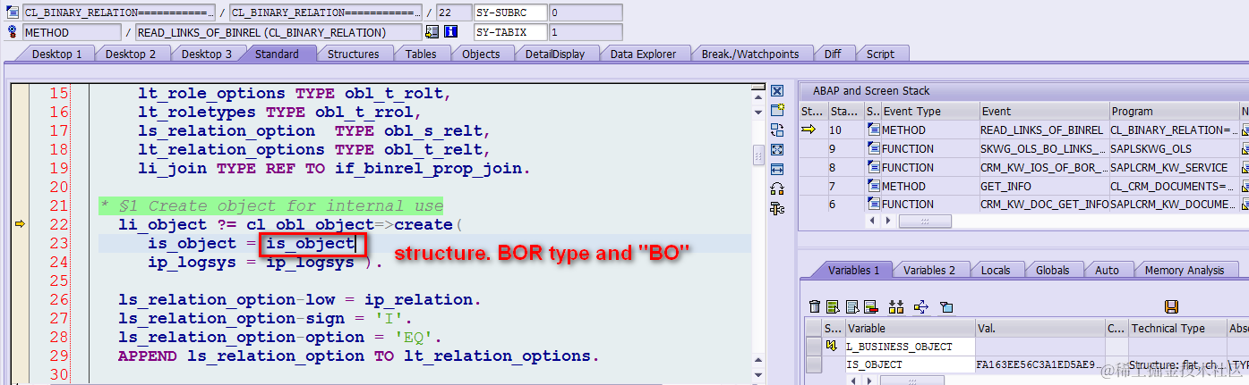Click the Maximize Horizontally icon
The image size is (1249, 385).
pos(777,170)
